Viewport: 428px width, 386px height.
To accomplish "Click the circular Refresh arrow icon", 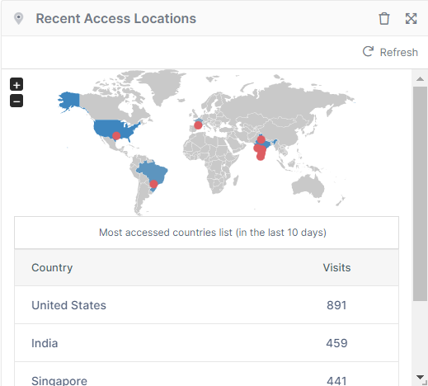I will point(368,51).
